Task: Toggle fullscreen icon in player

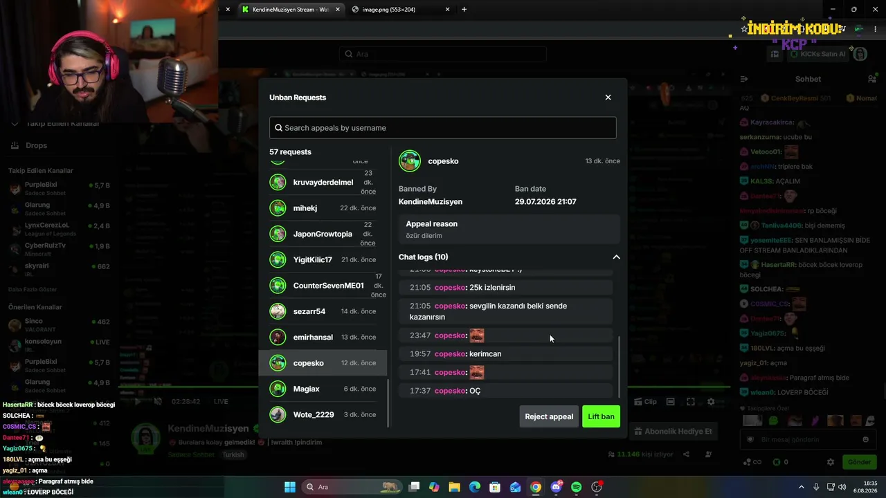Action: [x=690, y=402]
